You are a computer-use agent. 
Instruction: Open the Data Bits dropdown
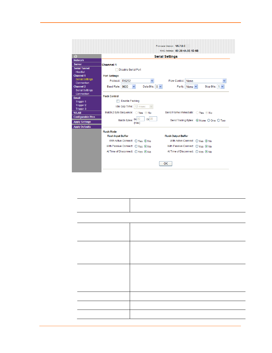(159, 87)
